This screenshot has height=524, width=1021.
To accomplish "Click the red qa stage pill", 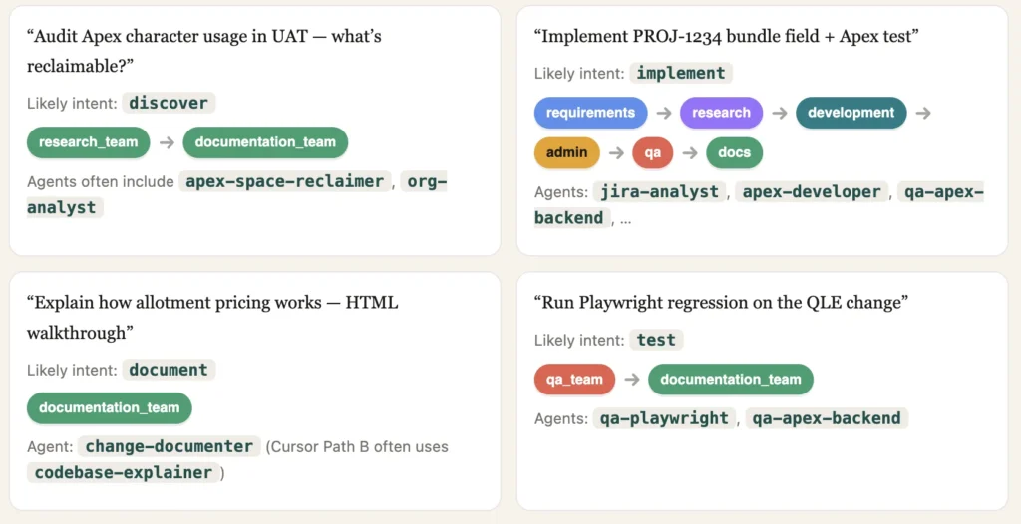I will coord(652,153).
